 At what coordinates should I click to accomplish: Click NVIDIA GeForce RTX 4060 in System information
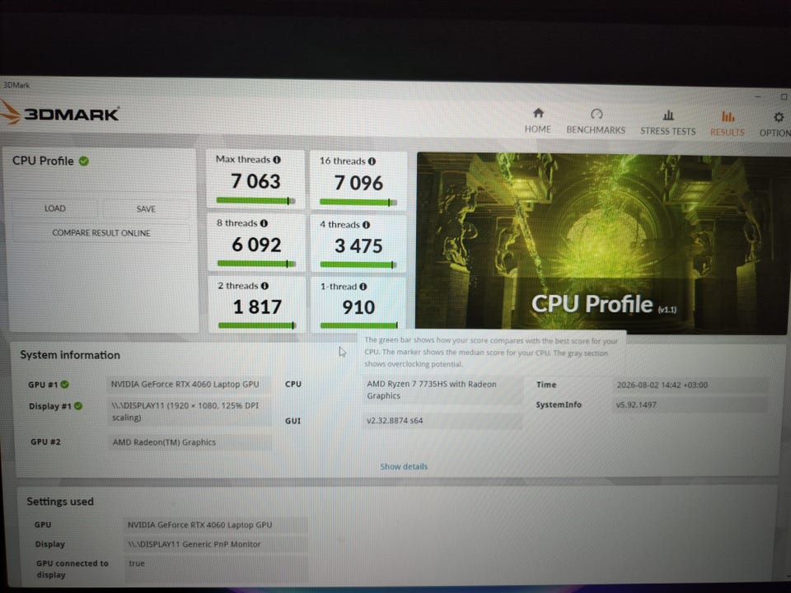point(190,385)
